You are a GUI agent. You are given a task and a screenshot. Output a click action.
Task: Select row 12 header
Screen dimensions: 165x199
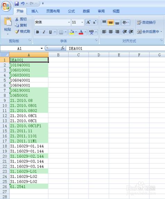coord(5,116)
